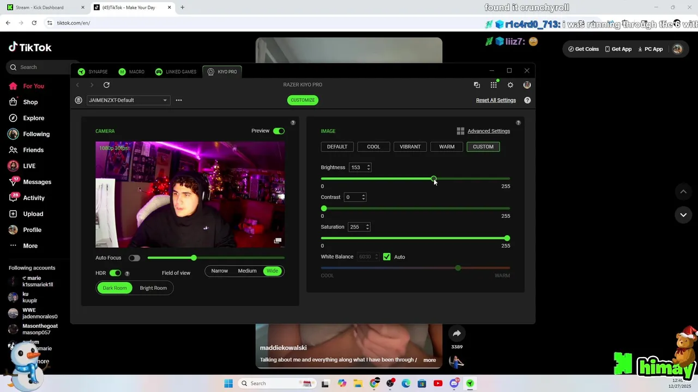Image resolution: width=698 pixels, height=392 pixels.
Task: Open the JAIMENZXT-Default profile dropdown
Action: (x=128, y=100)
